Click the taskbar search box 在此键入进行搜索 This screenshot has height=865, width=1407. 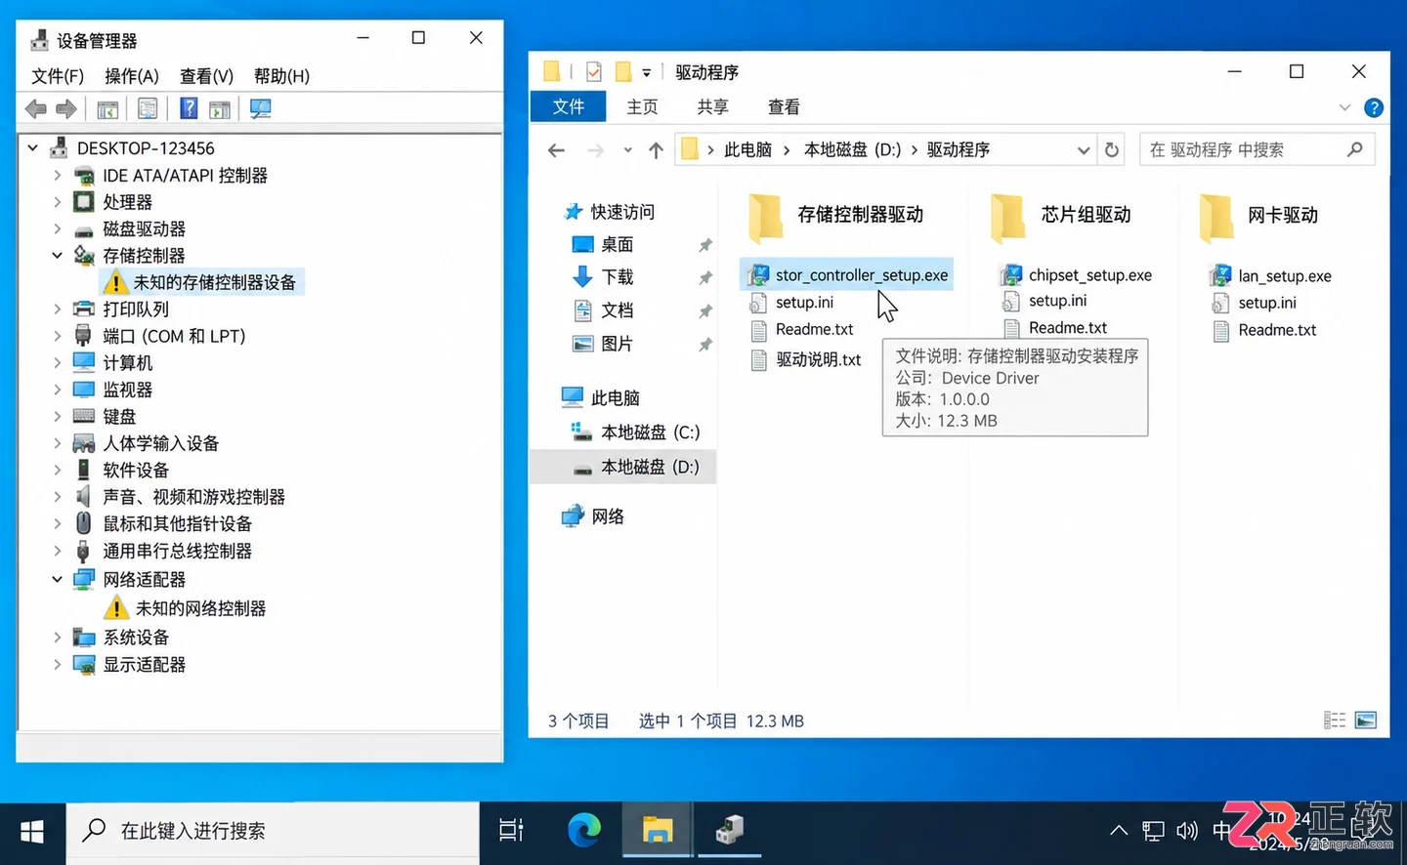(273, 831)
